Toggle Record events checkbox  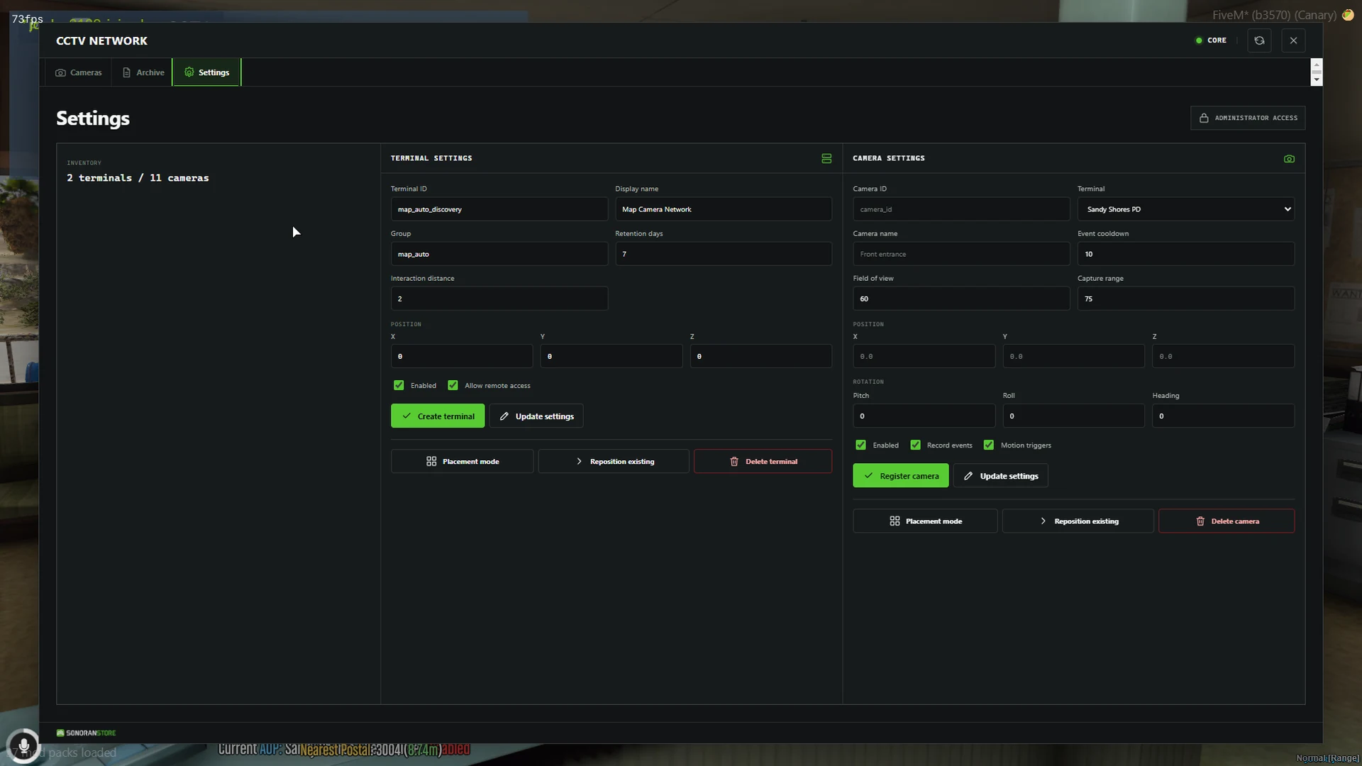click(915, 445)
